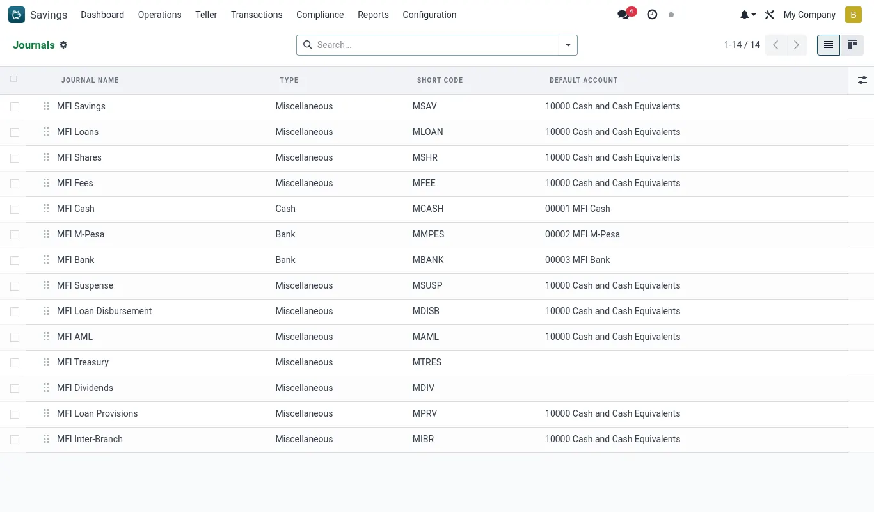This screenshot has height=512, width=874.
Task: Grab the drag handle of MFI Savings
Action: [46, 106]
